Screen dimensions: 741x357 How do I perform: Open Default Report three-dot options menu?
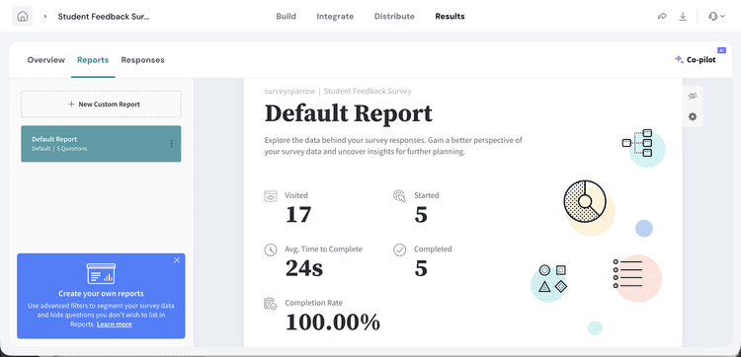click(171, 144)
